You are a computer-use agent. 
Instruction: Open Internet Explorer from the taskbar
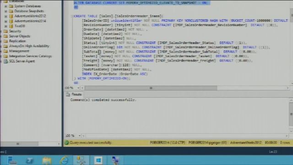pos(64,160)
